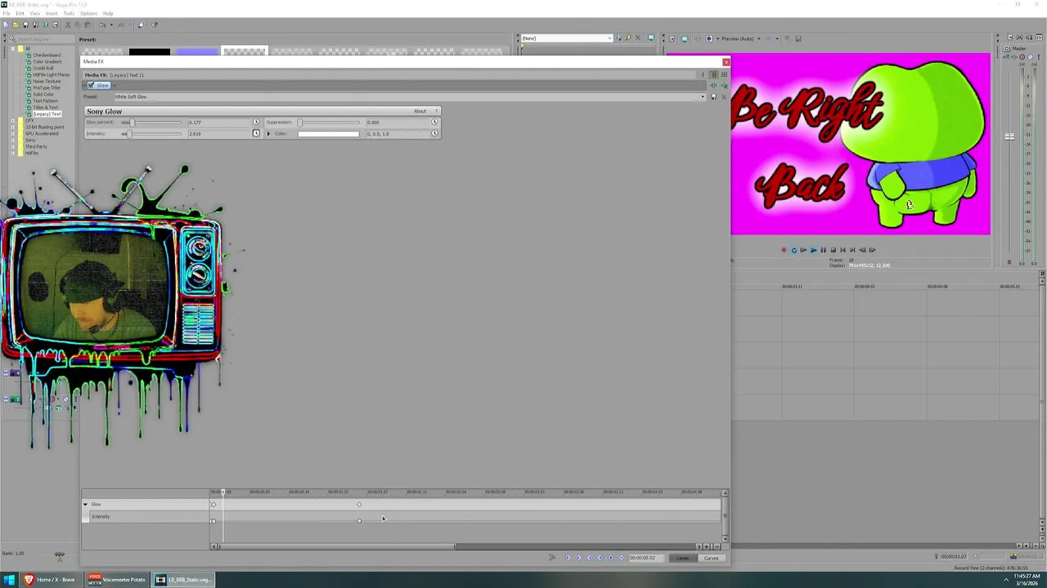Click the Undo toolbar icon
Screen dimensions: 1047x588
tap(102, 24)
